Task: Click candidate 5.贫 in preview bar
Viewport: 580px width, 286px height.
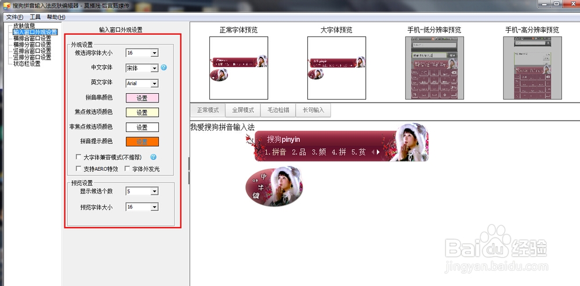Action: [359, 152]
